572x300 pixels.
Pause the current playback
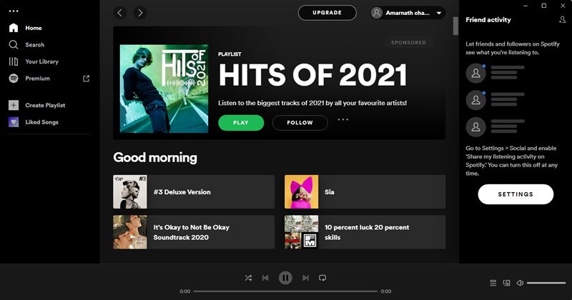(x=285, y=278)
